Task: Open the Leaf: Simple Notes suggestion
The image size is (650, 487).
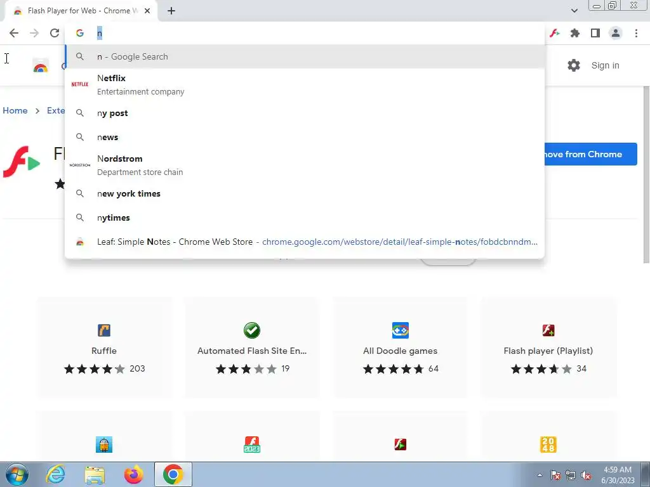Action: (x=305, y=242)
